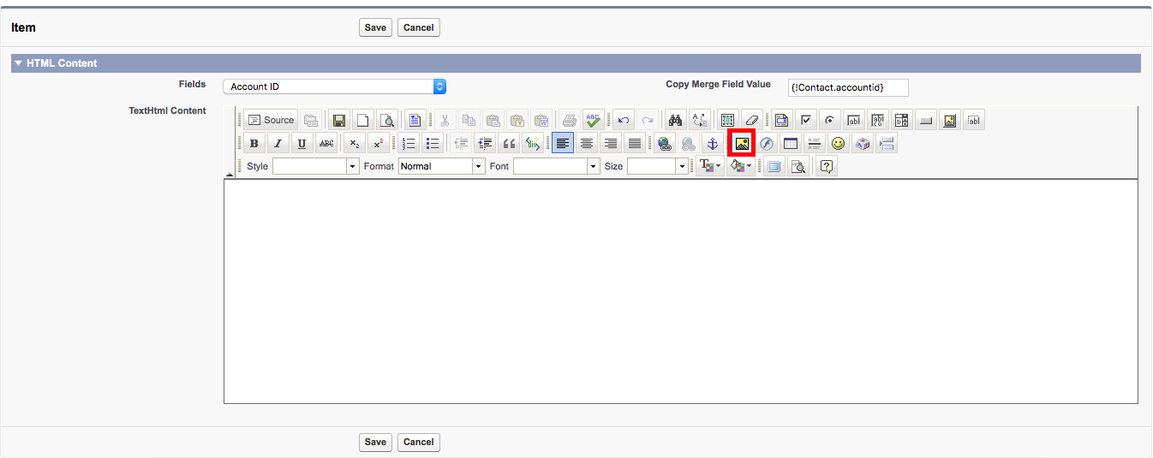The width and height of the screenshot is (1153, 458).
Task: Select Right Align
Action: click(610, 143)
